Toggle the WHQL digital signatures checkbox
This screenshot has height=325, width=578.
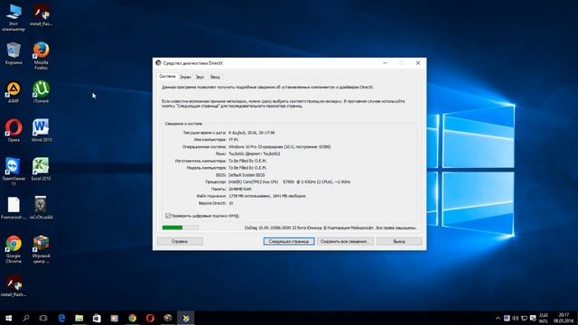click(168, 216)
